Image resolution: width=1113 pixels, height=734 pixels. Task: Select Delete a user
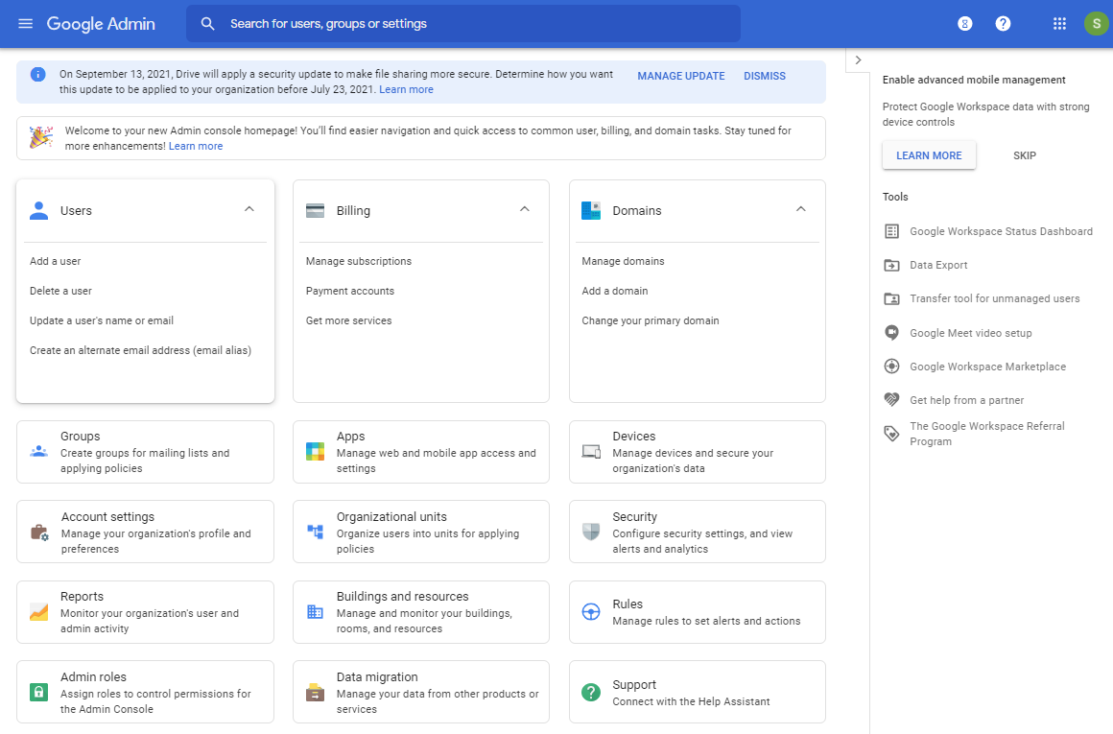[x=61, y=291]
